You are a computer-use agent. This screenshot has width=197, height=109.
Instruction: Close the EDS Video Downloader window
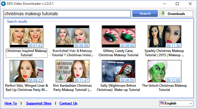click(190, 4)
